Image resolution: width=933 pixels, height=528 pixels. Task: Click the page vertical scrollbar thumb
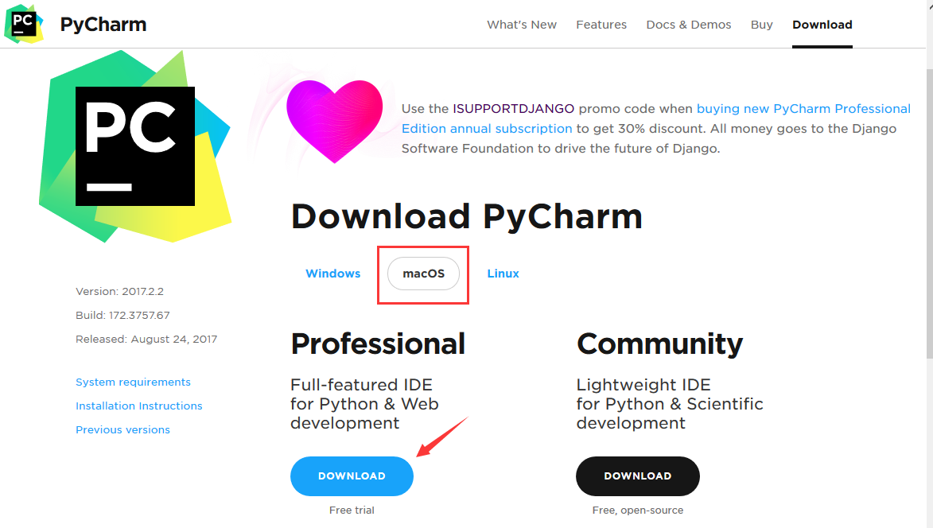point(930,213)
